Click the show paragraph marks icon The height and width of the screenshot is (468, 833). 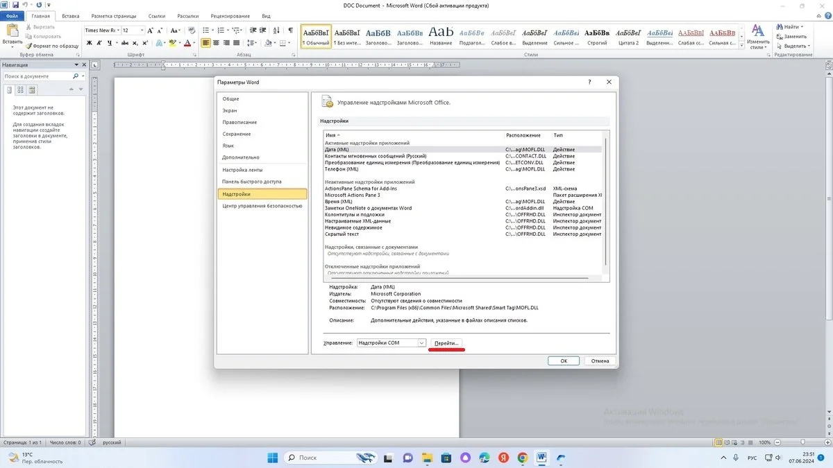pos(290,31)
